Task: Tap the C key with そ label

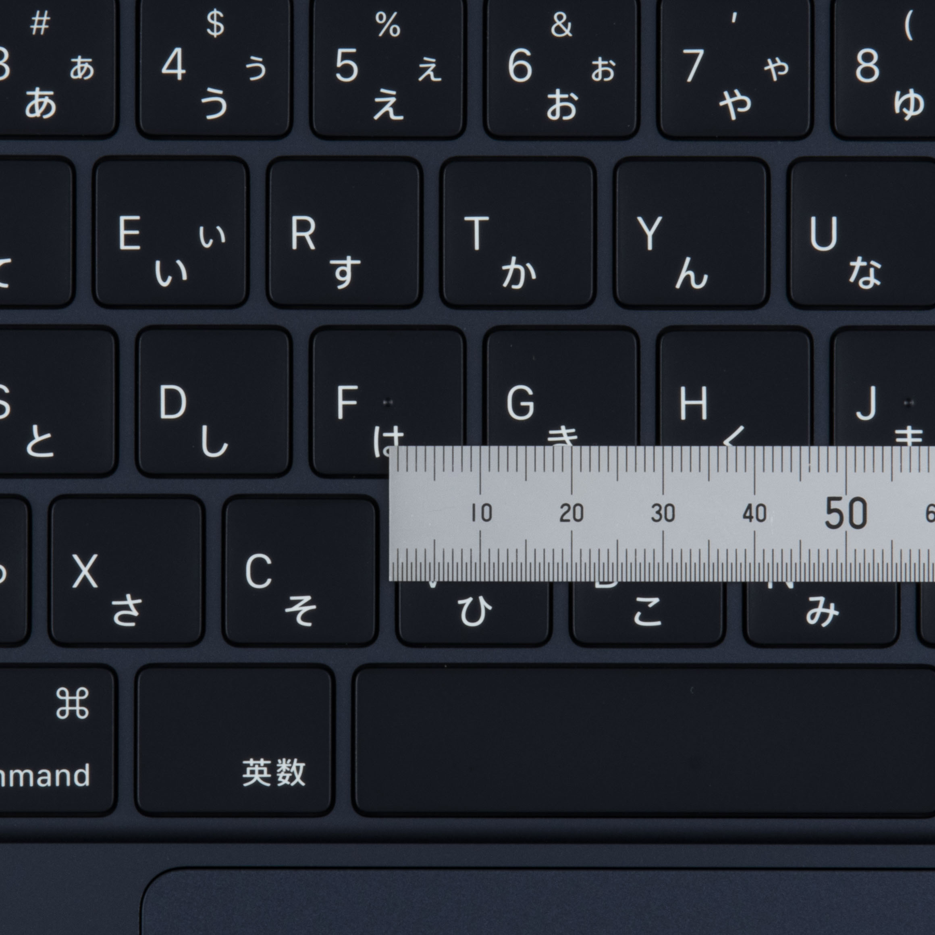Action: [300, 571]
